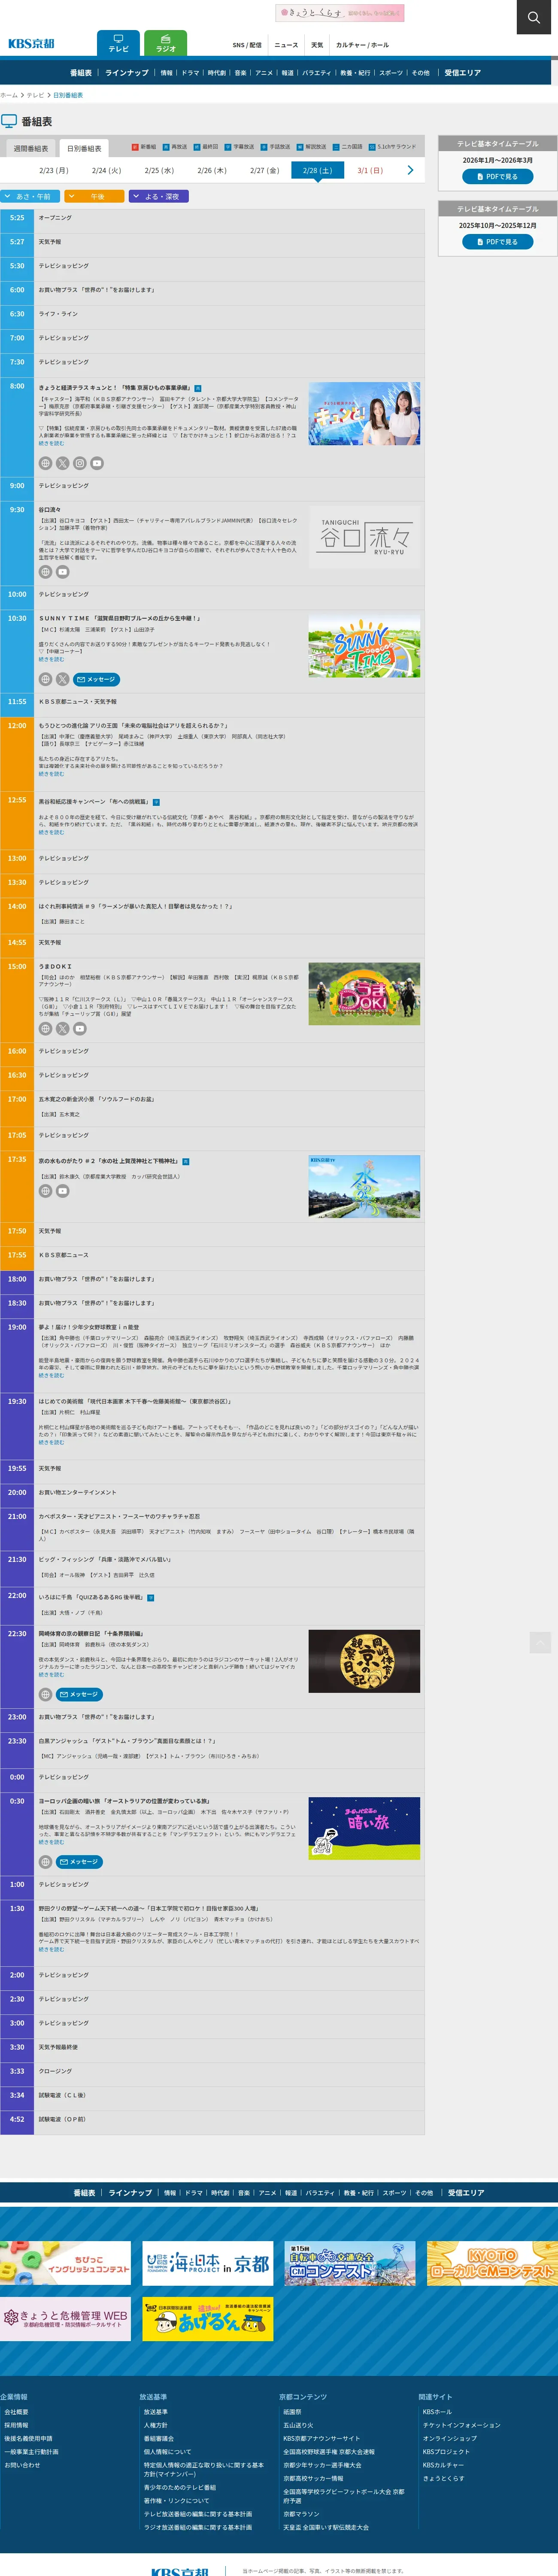Screen dimensions: 558x2576
Task: Select the 週間番組表 tab
Action: 30,148
